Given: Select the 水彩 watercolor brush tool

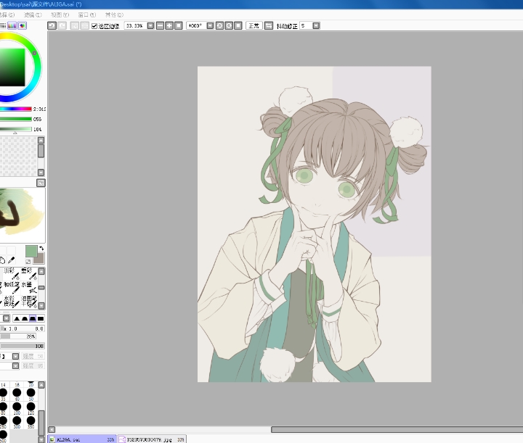Looking at the screenshot, I should [x=9, y=300].
